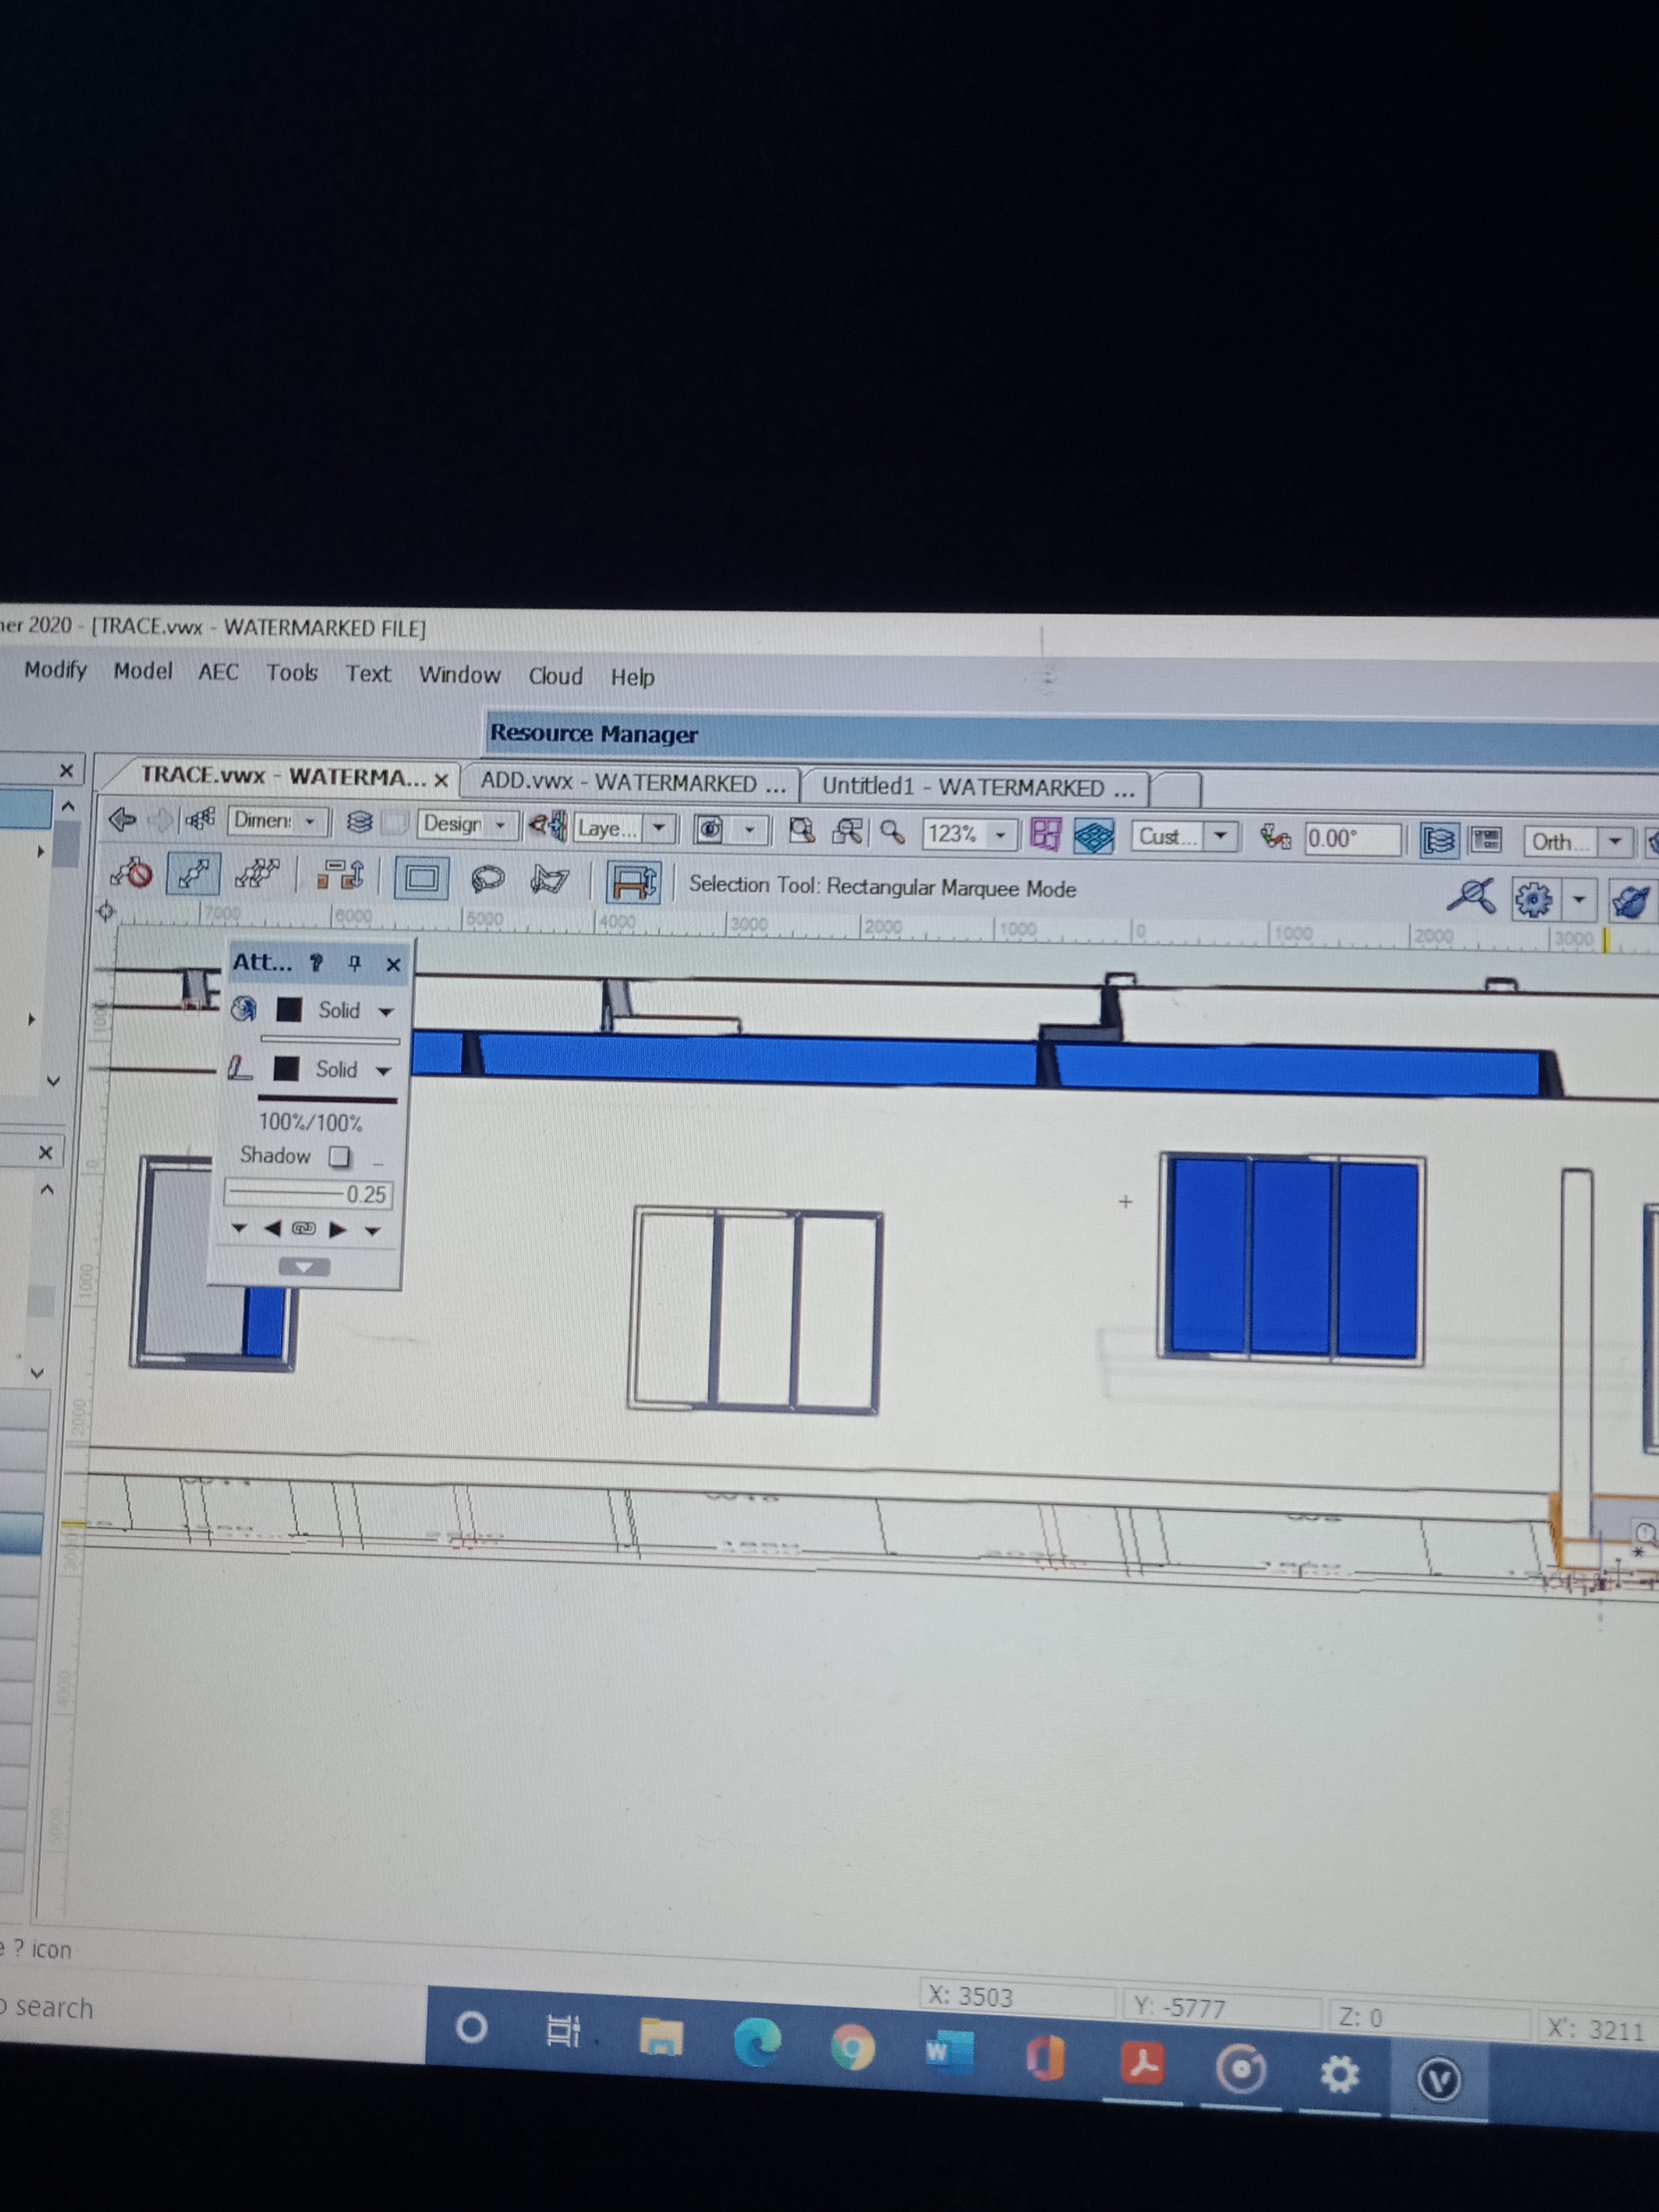Toggle the Shadow checkbox in Attributes palette
Viewport: 1659px width, 2212px height.
[339, 1156]
